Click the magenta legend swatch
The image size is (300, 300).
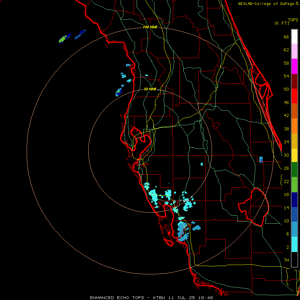click(x=294, y=66)
